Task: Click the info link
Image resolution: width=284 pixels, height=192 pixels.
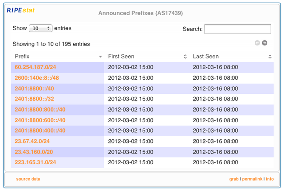Action: pyautogui.click(x=270, y=179)
